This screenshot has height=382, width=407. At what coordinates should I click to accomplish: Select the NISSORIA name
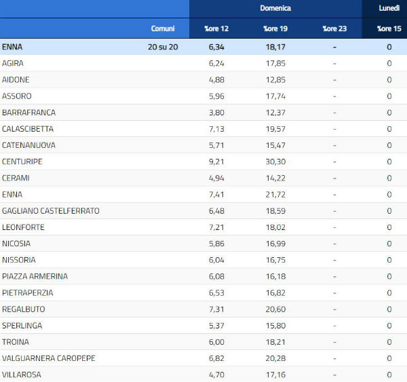coord(19,260)
